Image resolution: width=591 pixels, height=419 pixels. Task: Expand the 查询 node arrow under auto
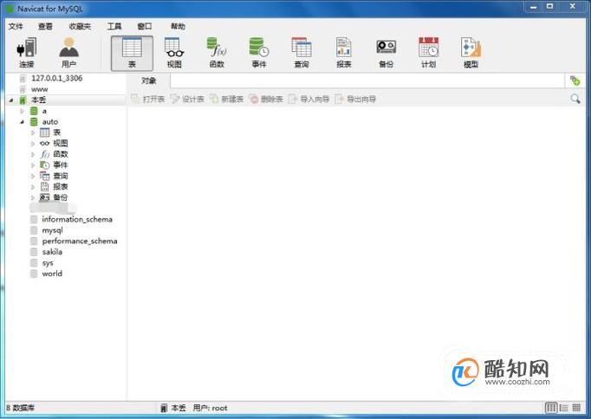pyautogui.click(x=33, y=176)
